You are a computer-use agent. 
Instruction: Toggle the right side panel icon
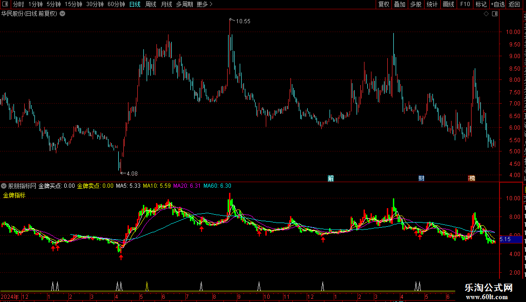495,14
